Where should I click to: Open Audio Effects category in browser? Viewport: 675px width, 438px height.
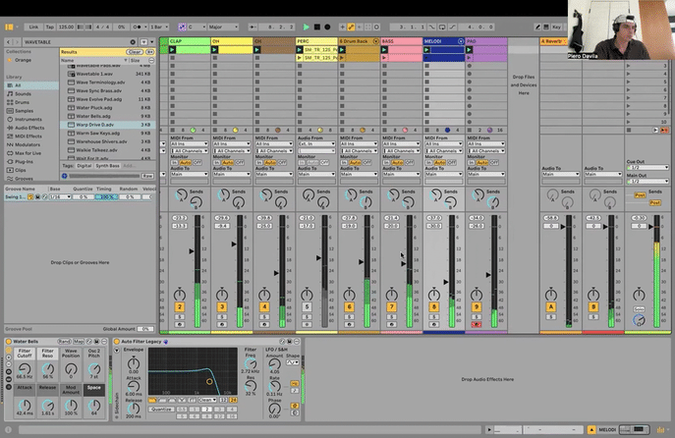[29, 128]
